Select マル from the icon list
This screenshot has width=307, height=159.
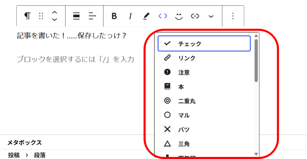point(204,115)
